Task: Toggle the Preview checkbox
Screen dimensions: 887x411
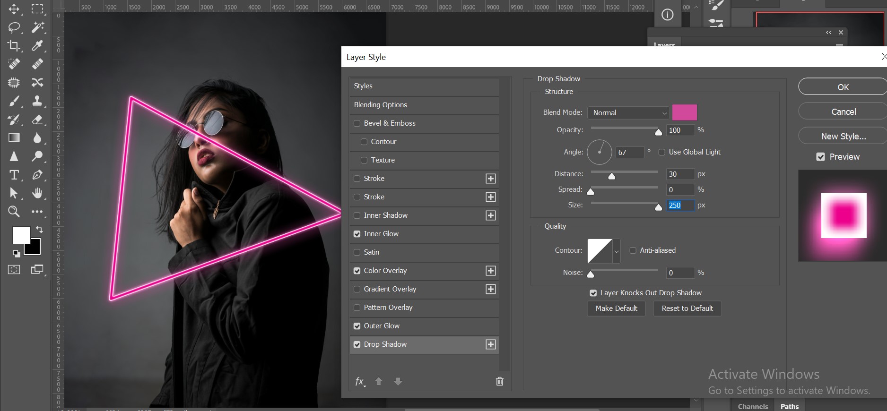Action: pos(821,157)
